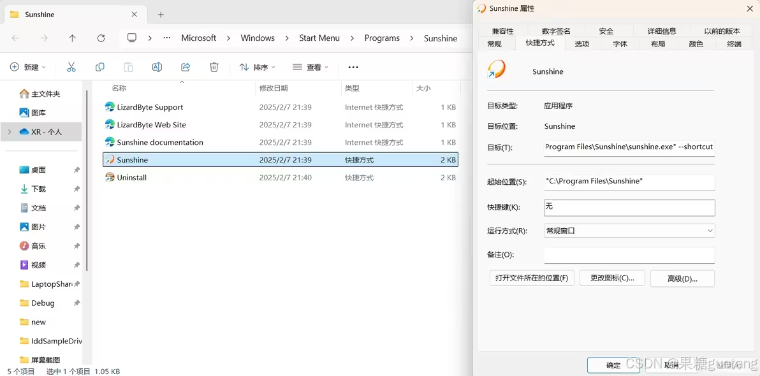Click the 快捷键(K) field
This screenshot has height=376, width=760.
point(629,207)
